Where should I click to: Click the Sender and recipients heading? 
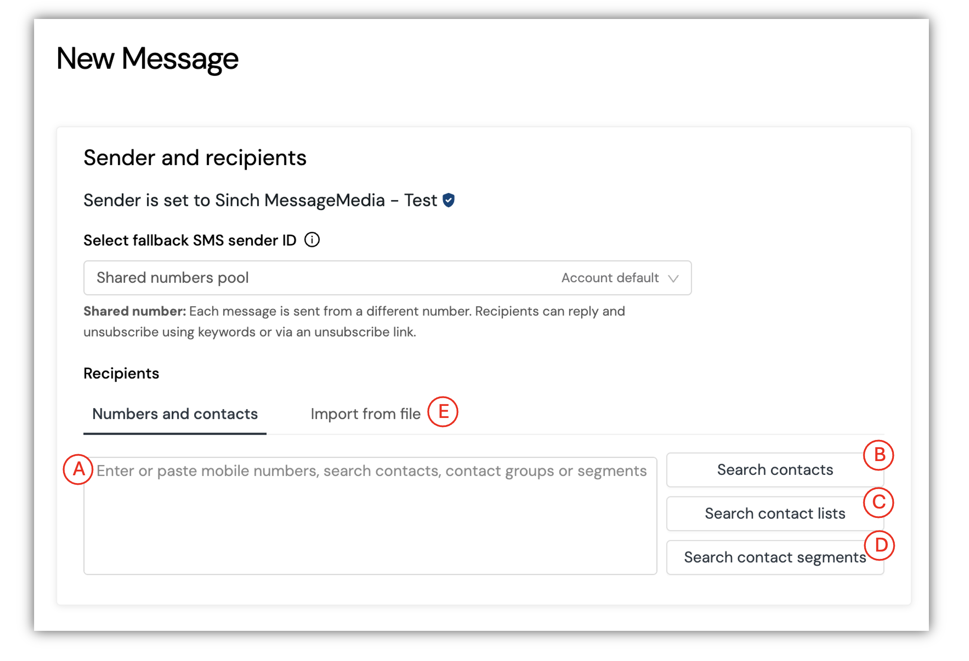coord(195,158)
